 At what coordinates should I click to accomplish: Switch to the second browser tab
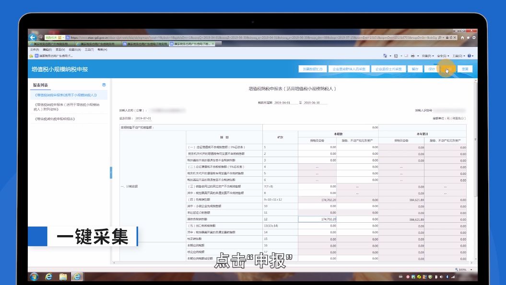[x=98, y=44]
